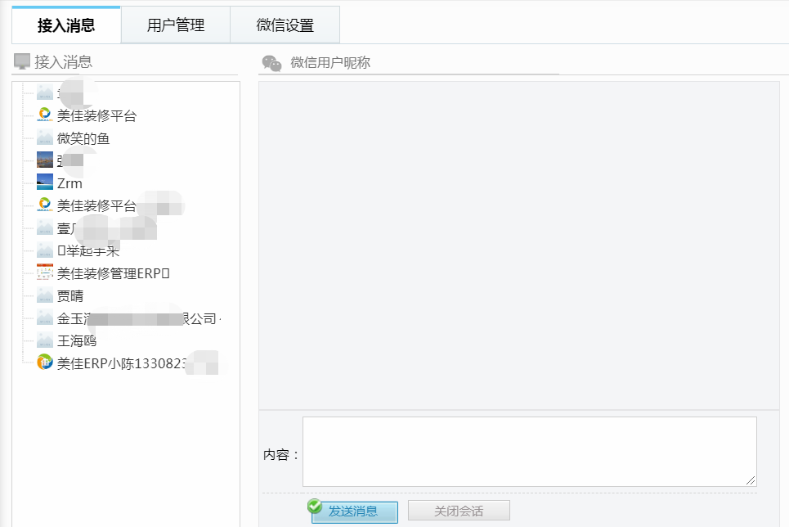Switch to the 用户管理 tab
789x527 pixels.
pyautogui.click(x=174, y=25)
